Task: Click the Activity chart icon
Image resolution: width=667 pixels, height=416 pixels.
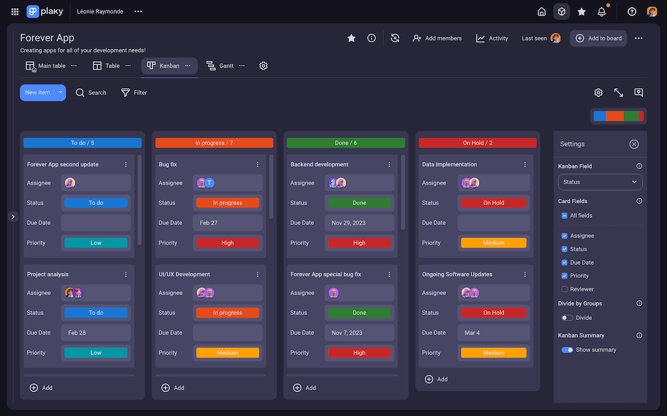Action: [x=480, y=38]
